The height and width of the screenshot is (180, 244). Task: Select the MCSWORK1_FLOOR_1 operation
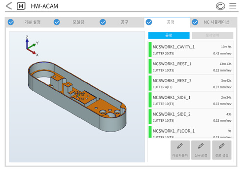click(191, 132)
